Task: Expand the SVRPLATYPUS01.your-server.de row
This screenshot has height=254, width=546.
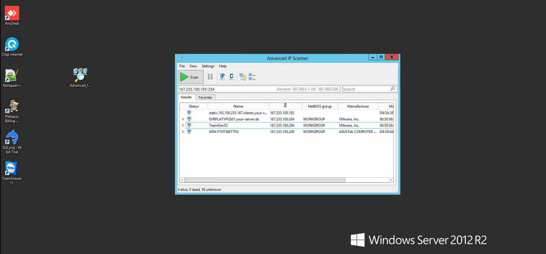Action: 183,119
